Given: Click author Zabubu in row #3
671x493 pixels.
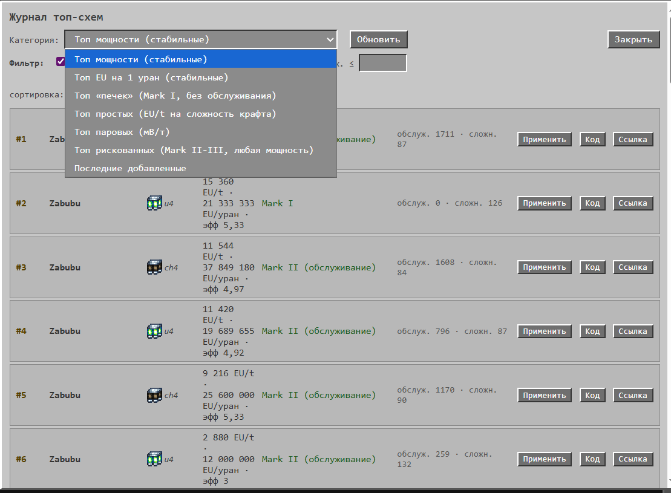Looking at the screenshot, I should pyautogui.click(x=65, y=267).
